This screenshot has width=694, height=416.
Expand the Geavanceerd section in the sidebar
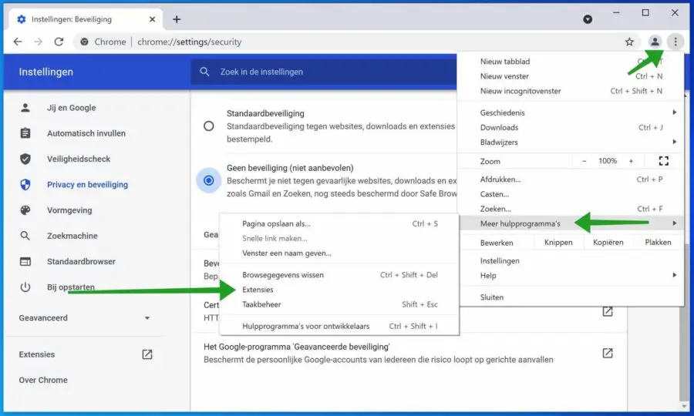pos(85,318)
